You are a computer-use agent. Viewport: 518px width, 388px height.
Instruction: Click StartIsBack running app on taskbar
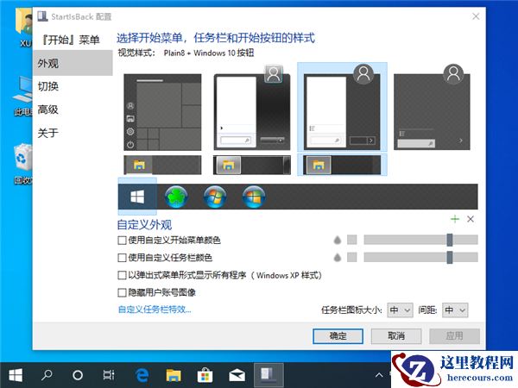coord(268,375)
